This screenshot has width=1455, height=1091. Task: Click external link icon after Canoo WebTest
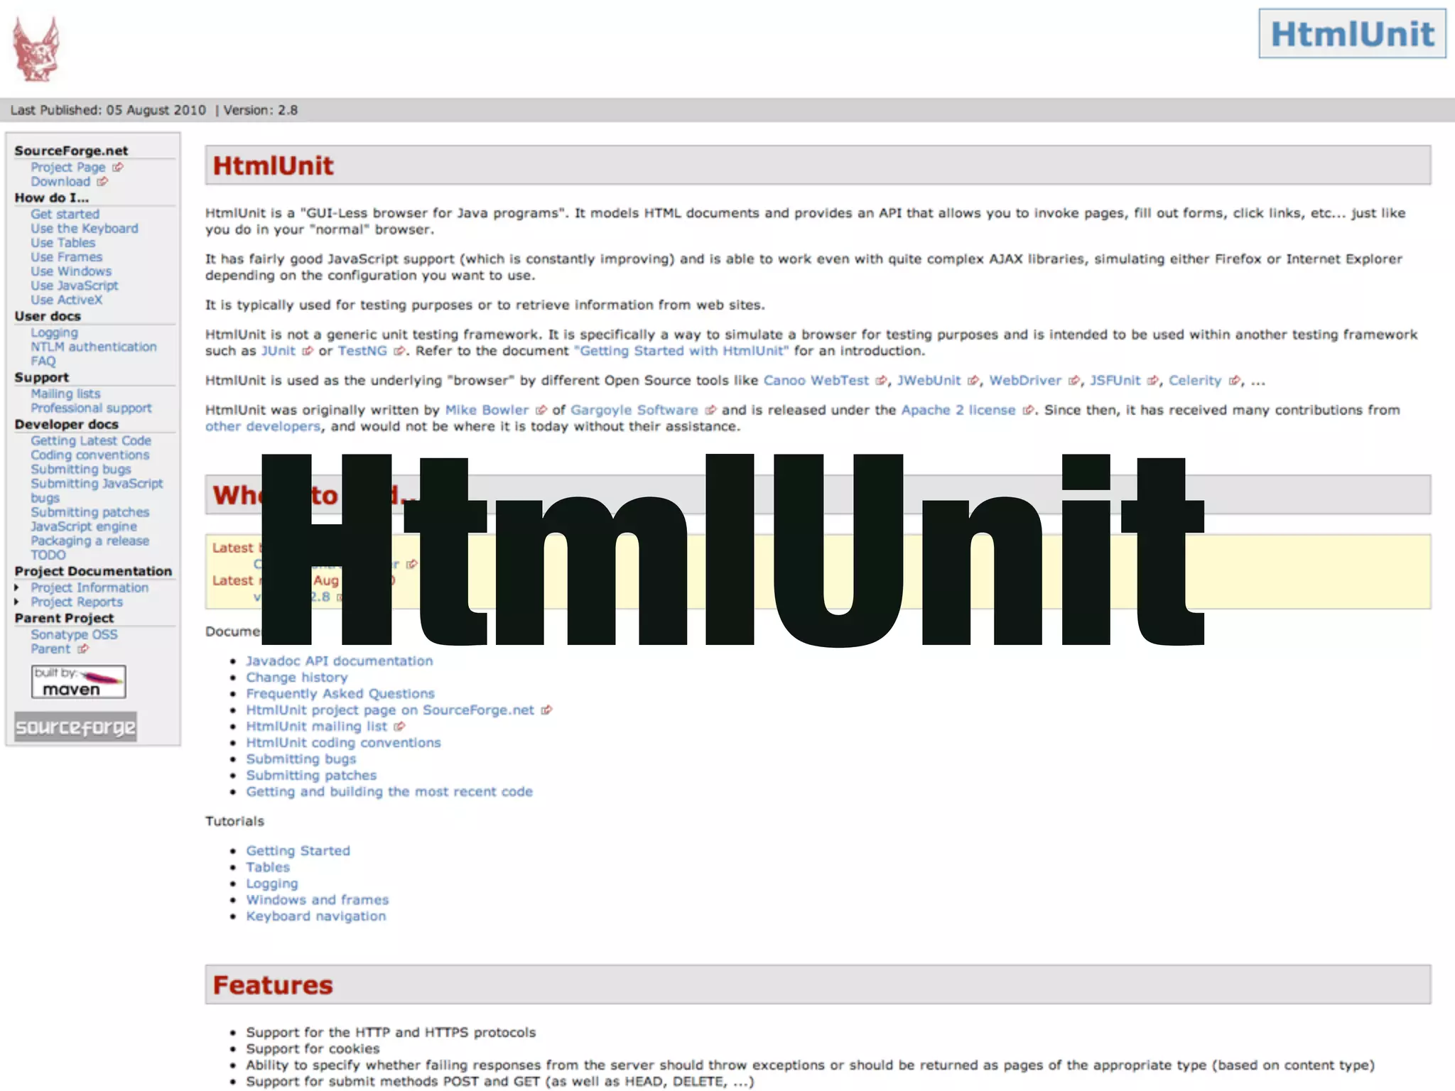click(882, 381)
